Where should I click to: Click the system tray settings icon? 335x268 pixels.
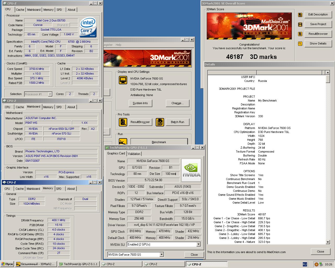click(317, 264)
